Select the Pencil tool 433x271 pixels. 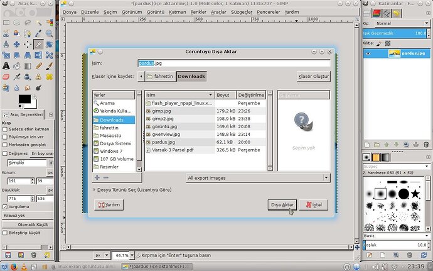click(x=38, y=66)
